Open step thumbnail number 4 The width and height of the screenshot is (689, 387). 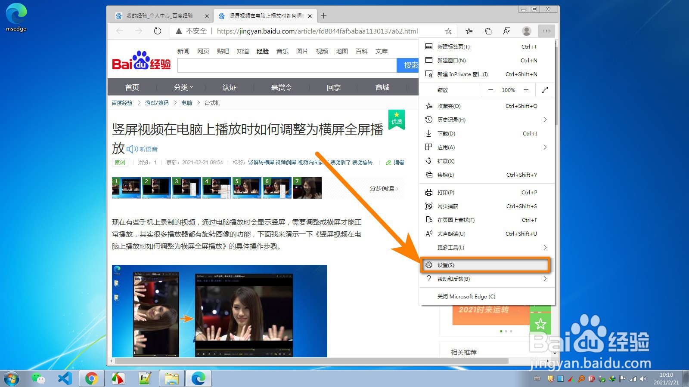tap(217, 188)
